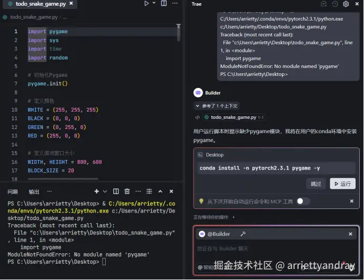Remove @Builder from chat input
The width and height of the screenshot is (364, 280).
350,234
